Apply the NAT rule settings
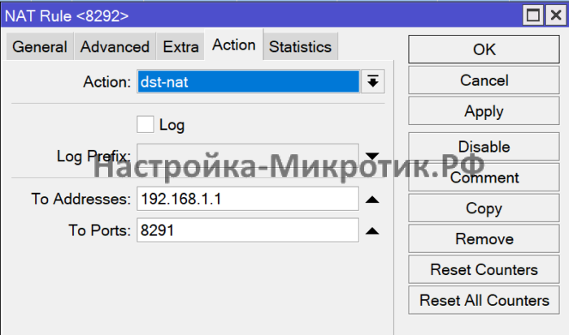 [x=484, y=111]
